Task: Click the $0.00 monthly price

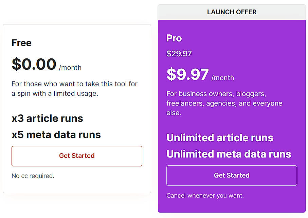Action: 34,65
